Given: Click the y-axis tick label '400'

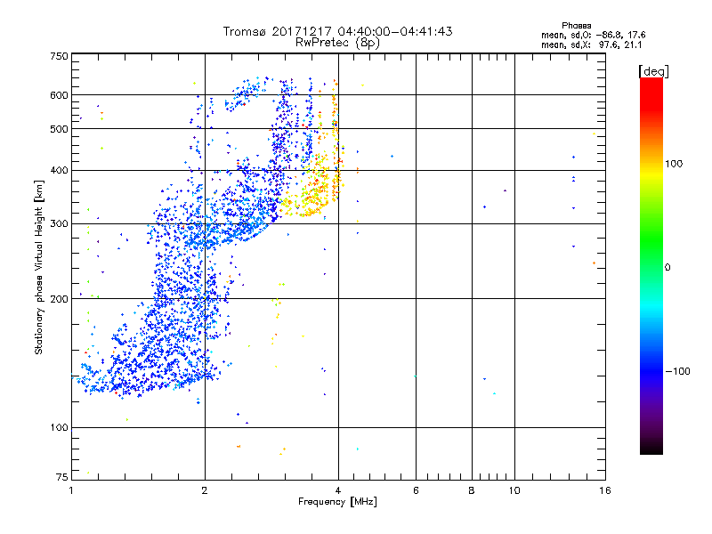Looking at the screenshot, I should tap(59, 171).
